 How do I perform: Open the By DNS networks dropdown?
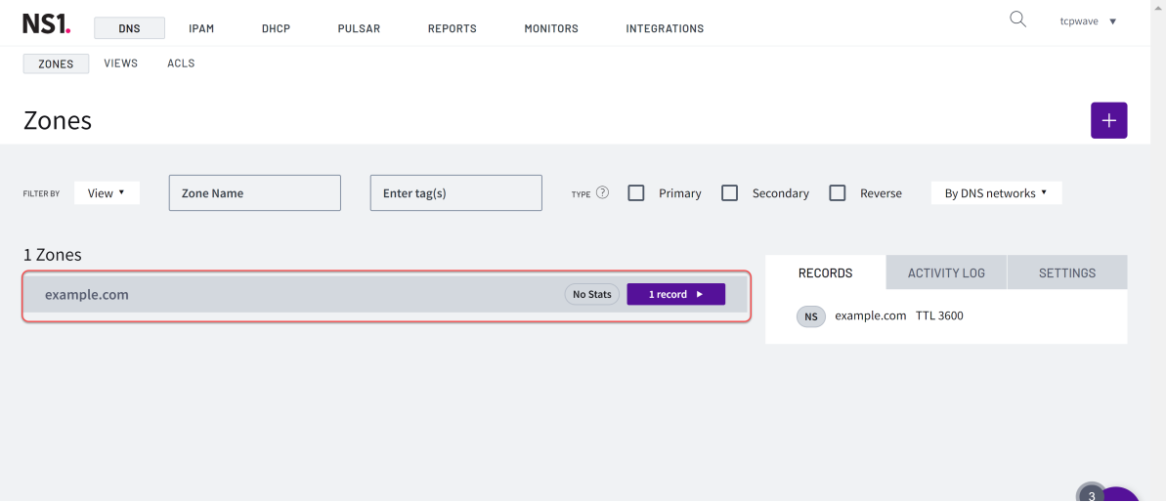point(995,193)
